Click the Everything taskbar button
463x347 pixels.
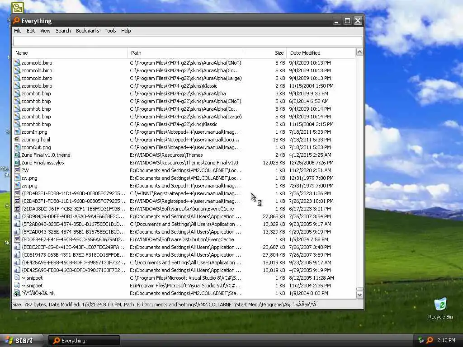pos(84,341)
